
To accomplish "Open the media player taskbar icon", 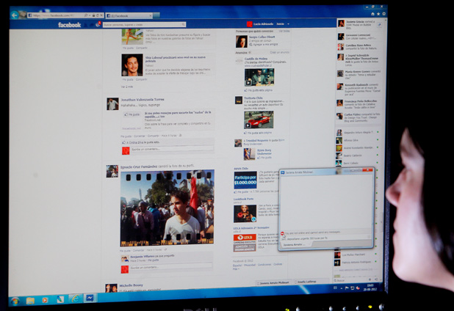I will (x=45, y=300).
